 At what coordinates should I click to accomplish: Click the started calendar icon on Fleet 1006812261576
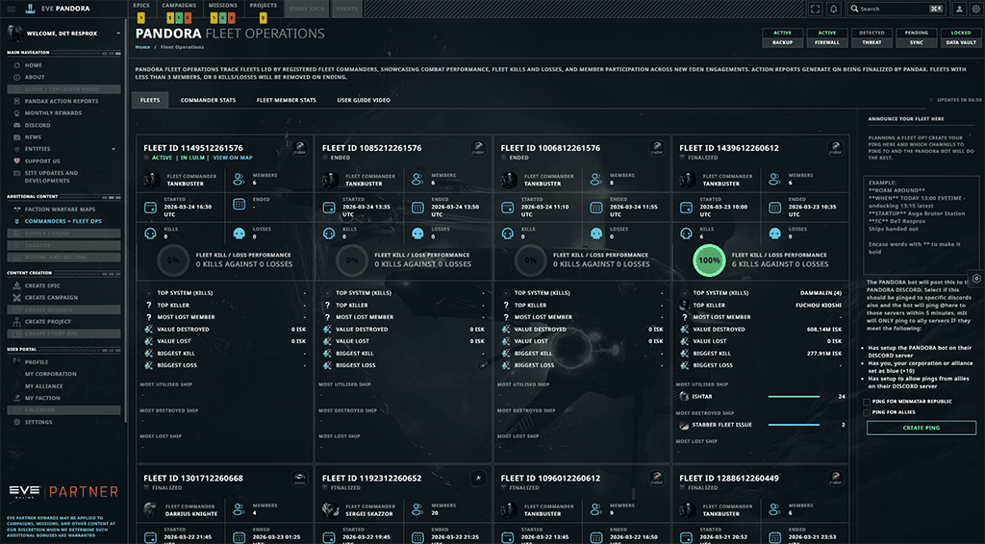[508, 207]
